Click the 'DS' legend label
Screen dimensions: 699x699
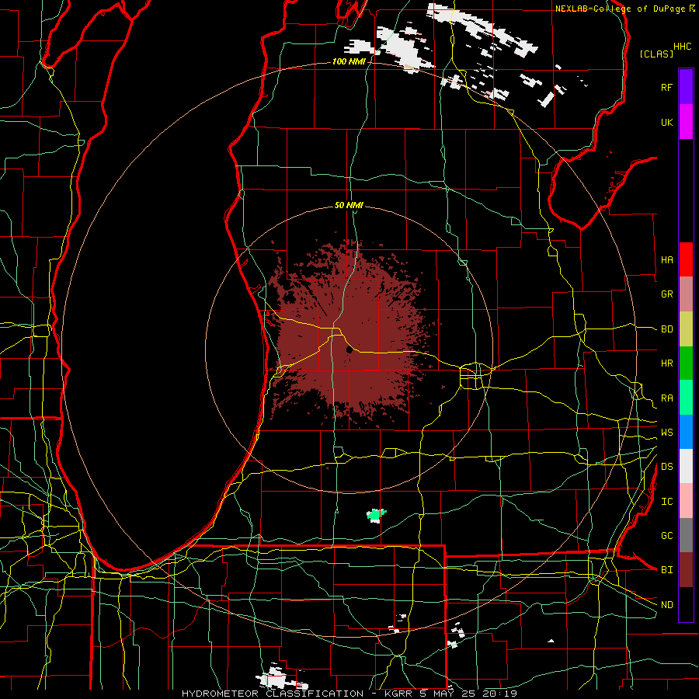[666, 466]
